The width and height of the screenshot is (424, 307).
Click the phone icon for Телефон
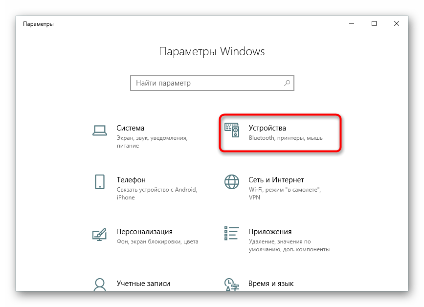[x=99, y=181]
